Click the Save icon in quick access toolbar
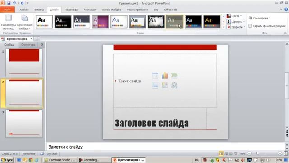The height and width of the screenshot is (163, 289). pos(9,3)
